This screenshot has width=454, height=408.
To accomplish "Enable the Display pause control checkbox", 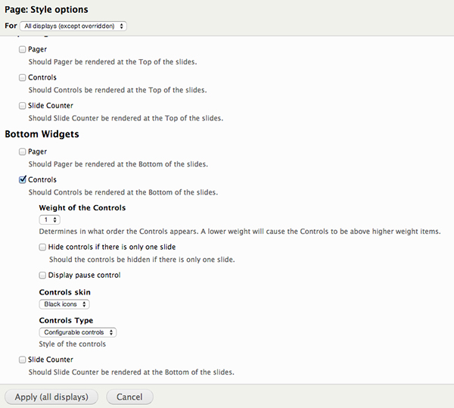I will [x=42, y=275].
